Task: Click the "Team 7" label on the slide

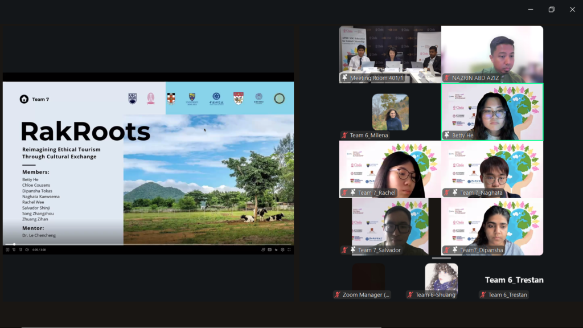Action: point(40,99)
